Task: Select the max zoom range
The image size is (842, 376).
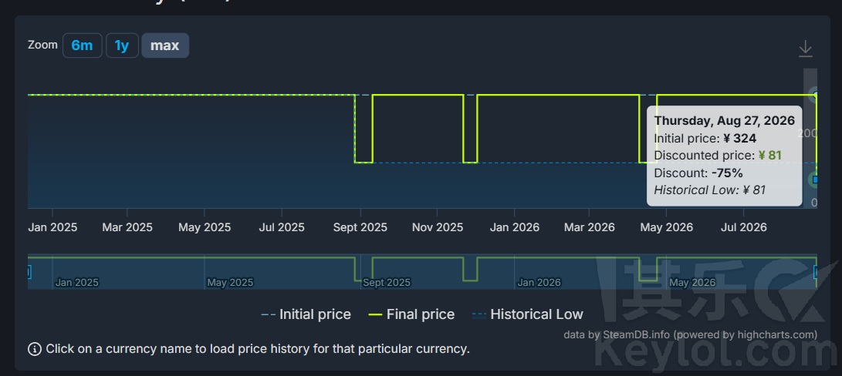Action: pos(165,45)
